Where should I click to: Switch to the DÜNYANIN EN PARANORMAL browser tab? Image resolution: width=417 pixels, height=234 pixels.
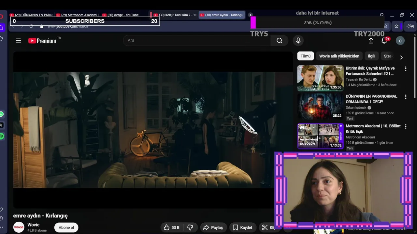pos(31,15)
